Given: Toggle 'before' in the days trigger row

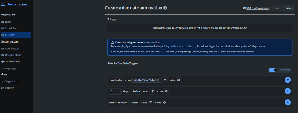Looking at the screenshot, I should [x=136, y=91].
